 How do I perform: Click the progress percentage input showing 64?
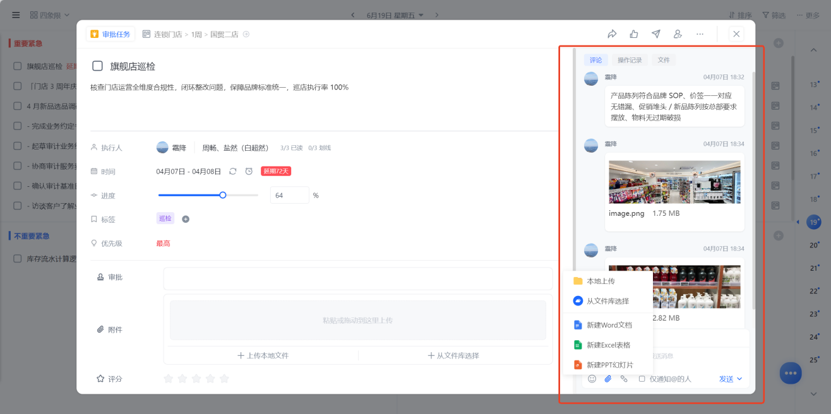click(x=289, y=195)
